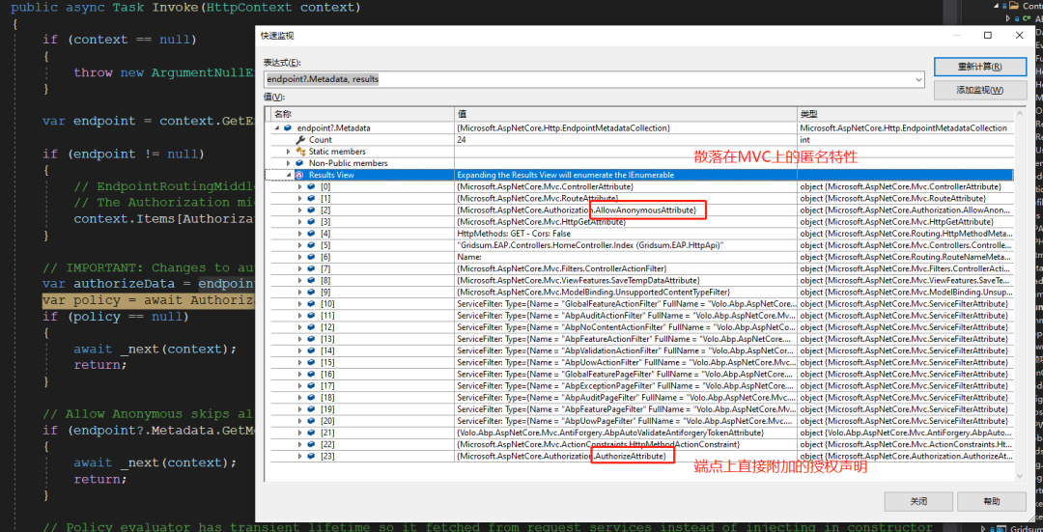Click the 添加监视(W) add watch button
Image resolution: width=1043 pixels, height=532 pixels.
tap(980, 91)
